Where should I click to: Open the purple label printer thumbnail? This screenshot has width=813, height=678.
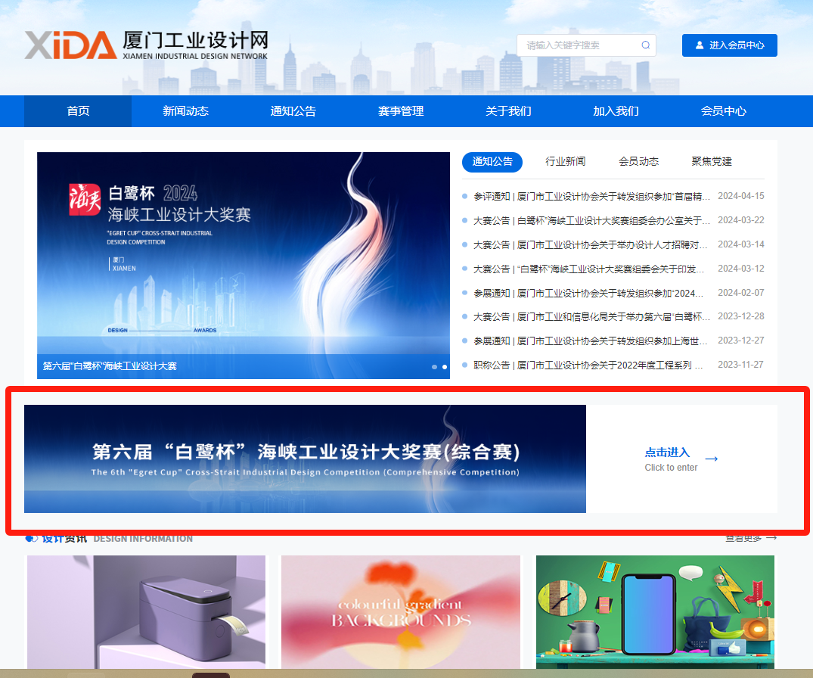[x=146, y=611]
